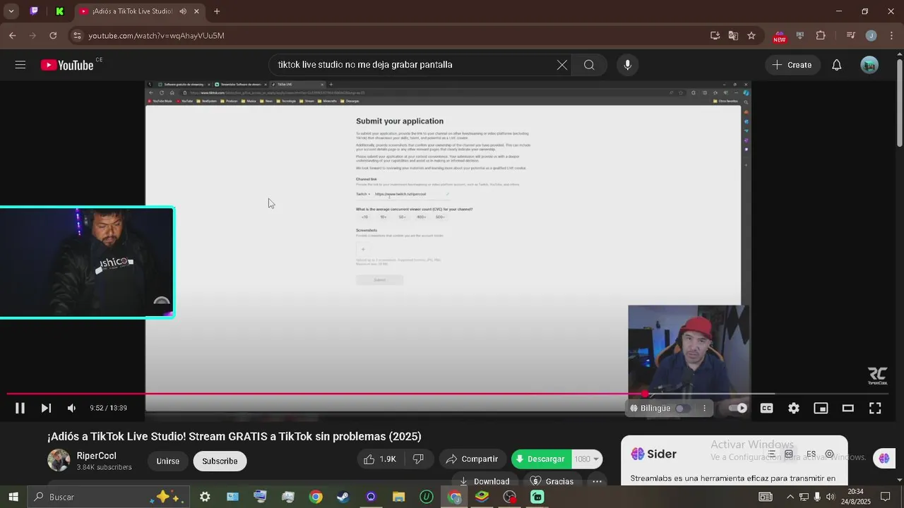Screen dimensions: 904x508
Task: Click the install app icon in address bar
Action: [715, 35]
